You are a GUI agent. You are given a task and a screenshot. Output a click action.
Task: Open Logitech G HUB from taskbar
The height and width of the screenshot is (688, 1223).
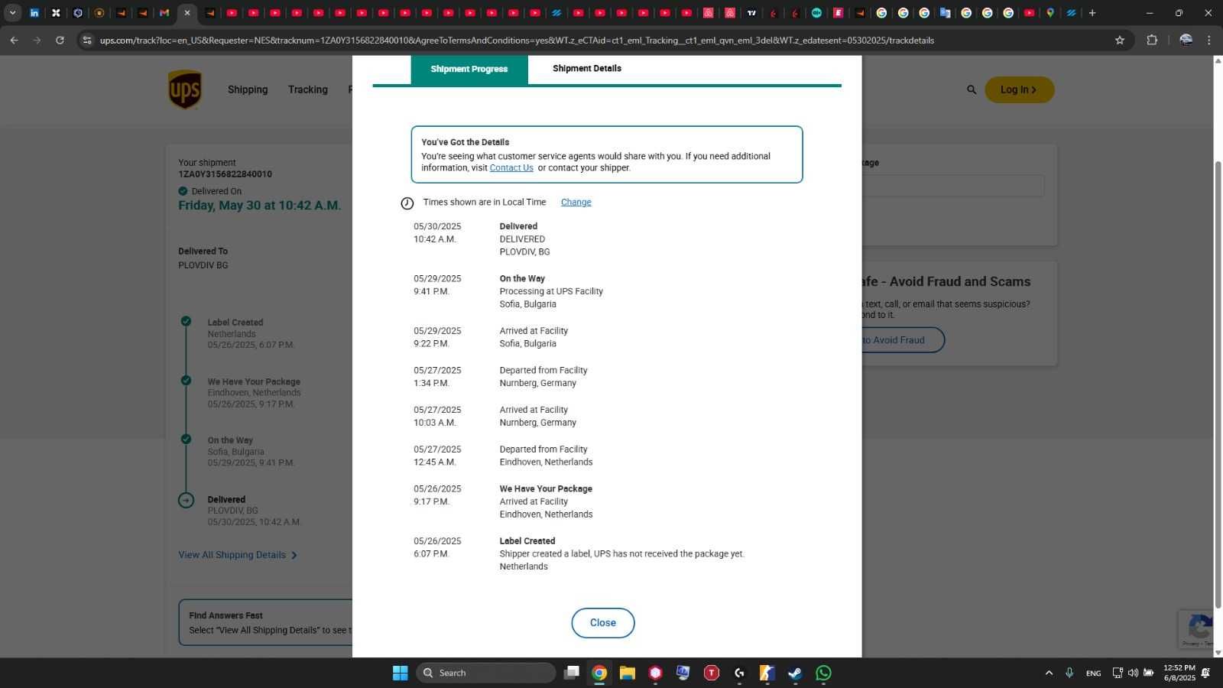coord(739,673)
